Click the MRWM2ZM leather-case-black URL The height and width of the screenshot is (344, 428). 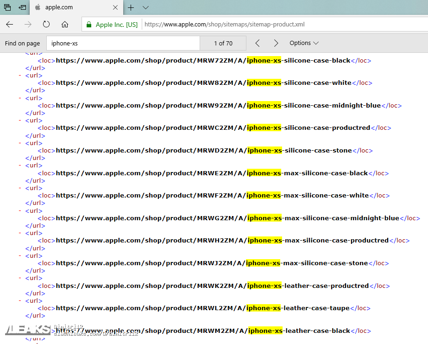click(203, 331)
